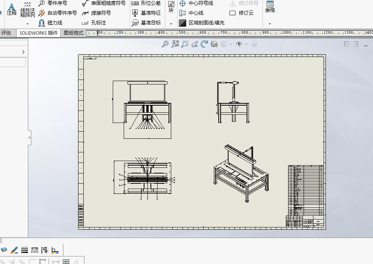This screenshot has width=373, height=264.
Task: Switch to the 评估 tab
Action: tap(6, 33)
